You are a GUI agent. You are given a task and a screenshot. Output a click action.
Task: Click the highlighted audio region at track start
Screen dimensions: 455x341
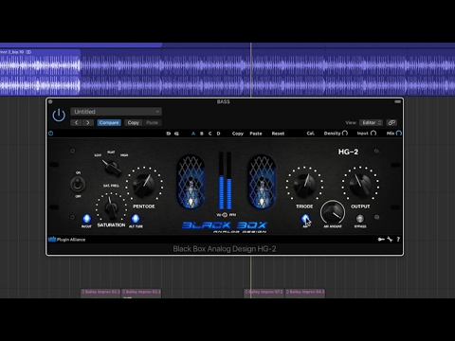click(x=40, y=72)
